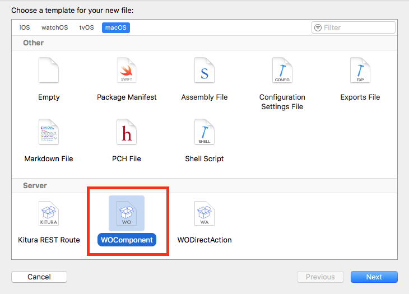Choose the WODirectAction template icon
The height and width of the screenshot is (294, 409).
204,213
